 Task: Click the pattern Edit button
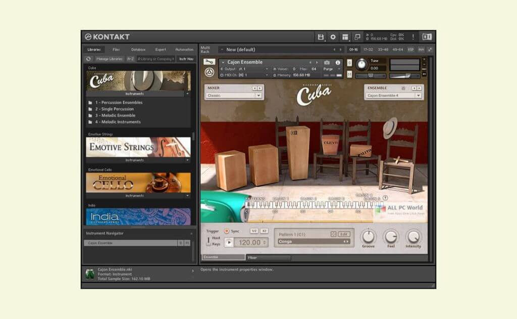(344, 234)
